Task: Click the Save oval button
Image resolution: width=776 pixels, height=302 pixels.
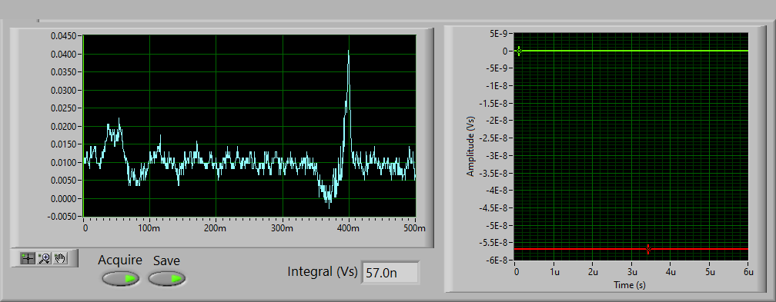Action: [167, 279]
